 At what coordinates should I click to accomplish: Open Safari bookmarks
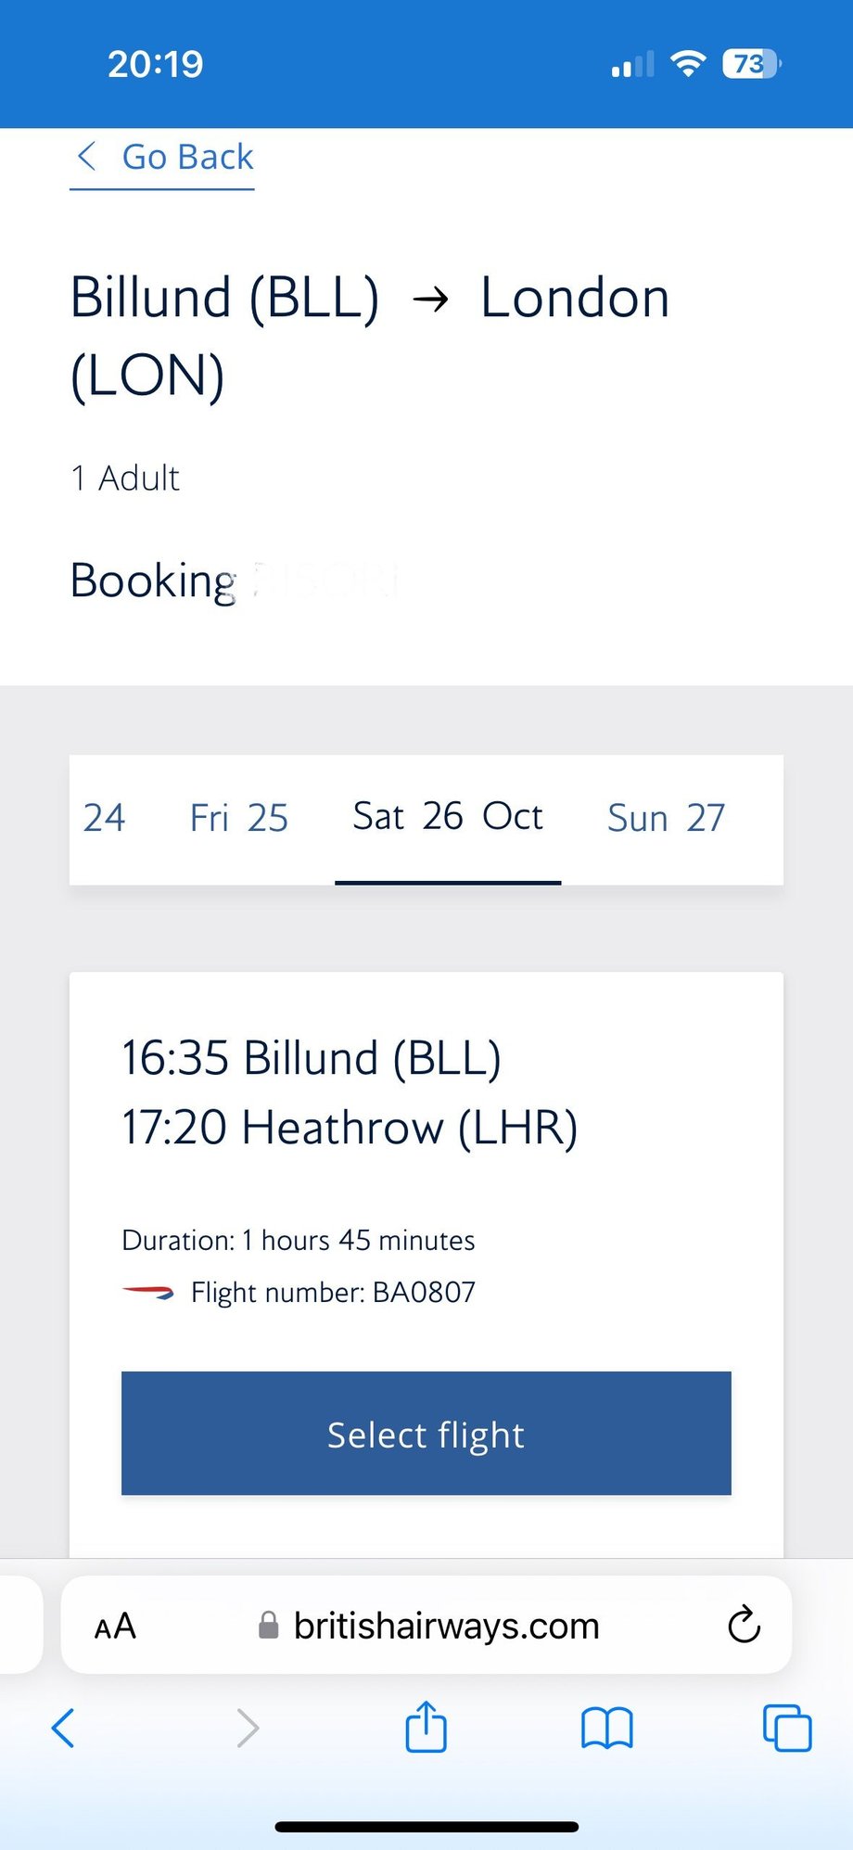(606, 1728)
